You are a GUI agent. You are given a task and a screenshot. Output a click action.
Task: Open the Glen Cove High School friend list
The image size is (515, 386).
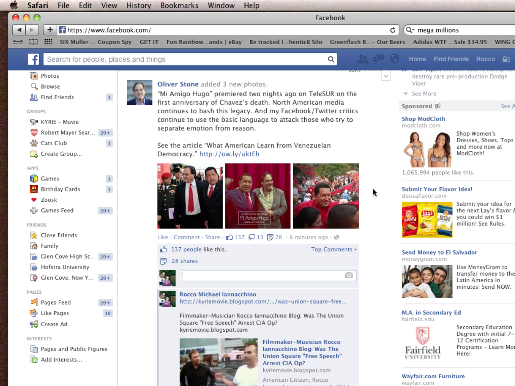[68, 257]
